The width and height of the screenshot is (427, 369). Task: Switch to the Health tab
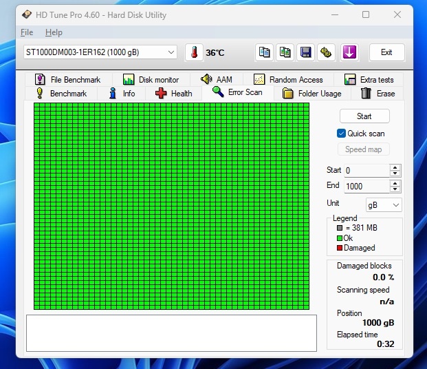coord(174,94)
